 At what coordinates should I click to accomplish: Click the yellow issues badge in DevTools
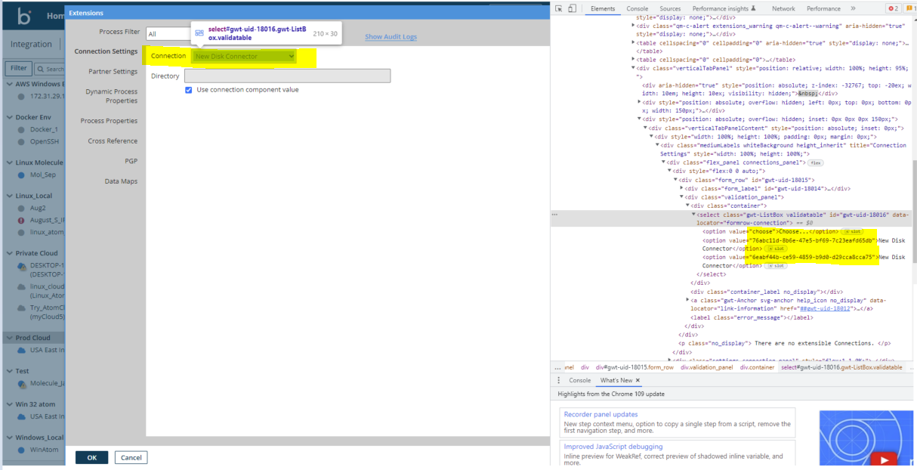[912, 8]
